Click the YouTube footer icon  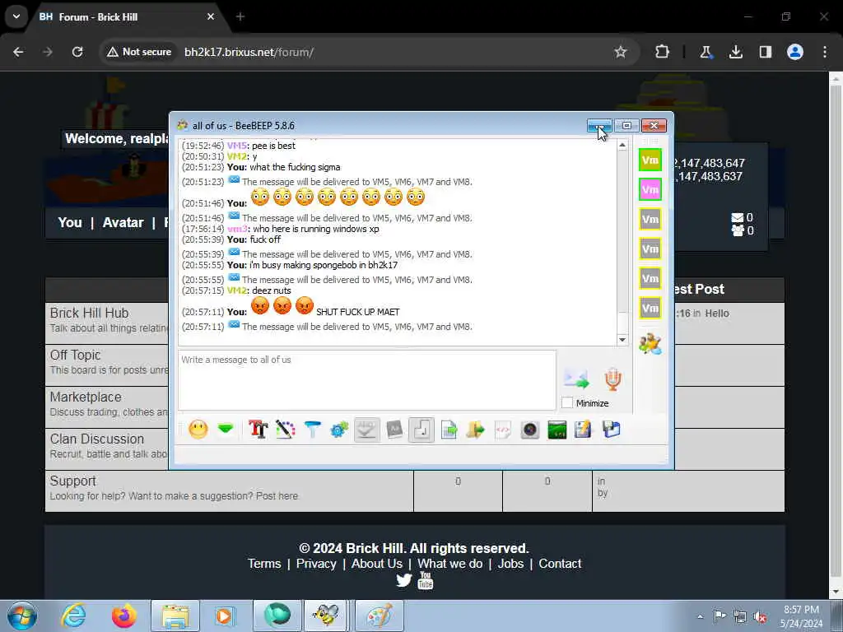[426, 580]
